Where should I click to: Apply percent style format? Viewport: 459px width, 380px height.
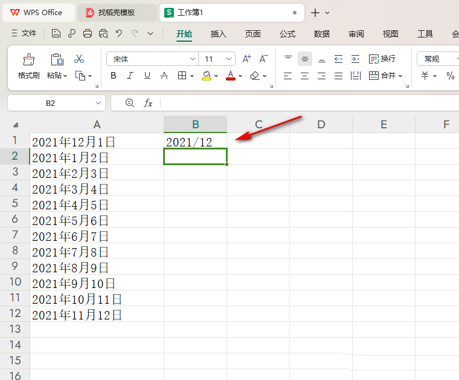tap(450, 76)
